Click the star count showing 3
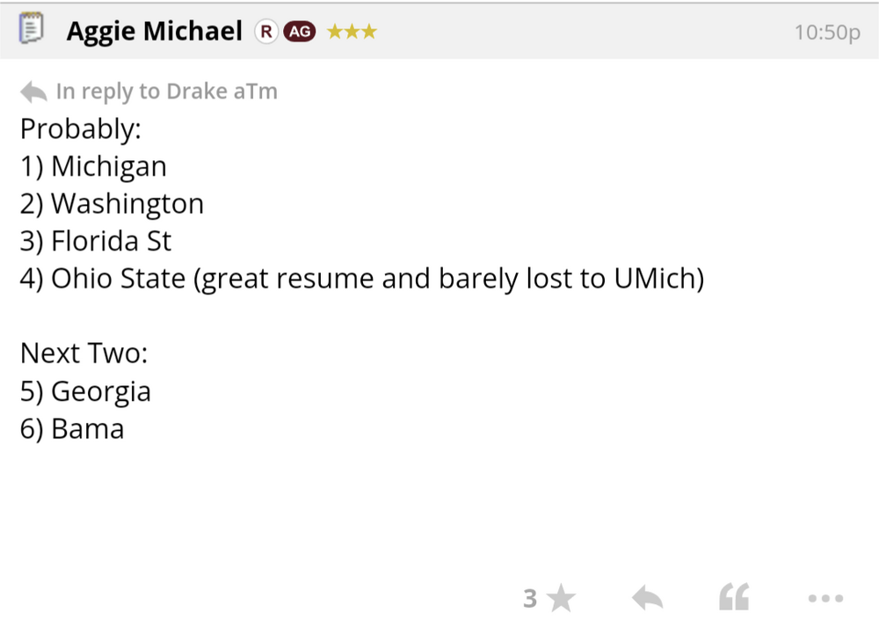 click(531, 597)
